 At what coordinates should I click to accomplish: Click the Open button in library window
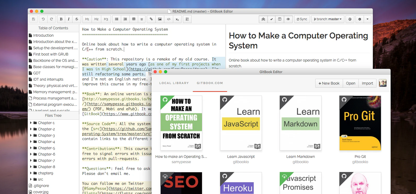[351, 83]
